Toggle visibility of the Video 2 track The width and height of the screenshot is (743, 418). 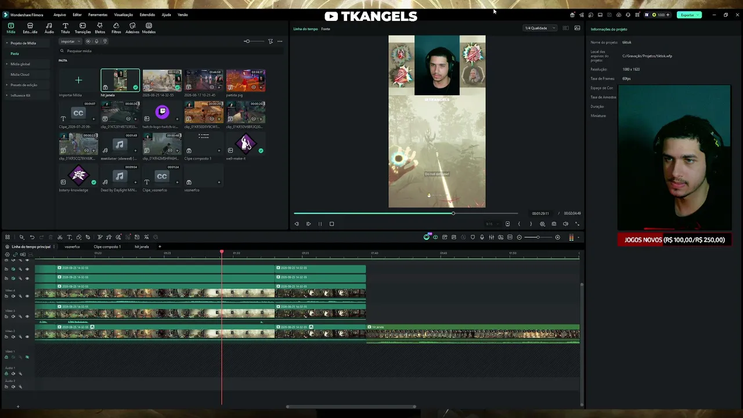27,337
